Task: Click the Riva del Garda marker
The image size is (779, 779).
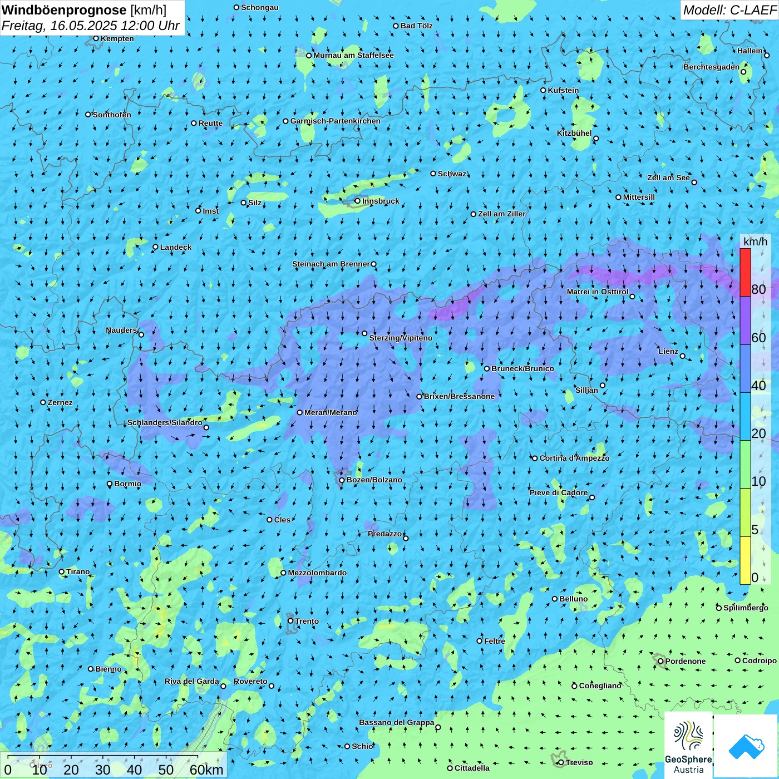Action: pos(224,686)
